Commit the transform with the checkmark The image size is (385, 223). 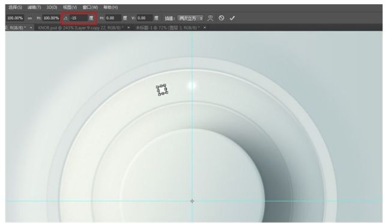(232, 18)
